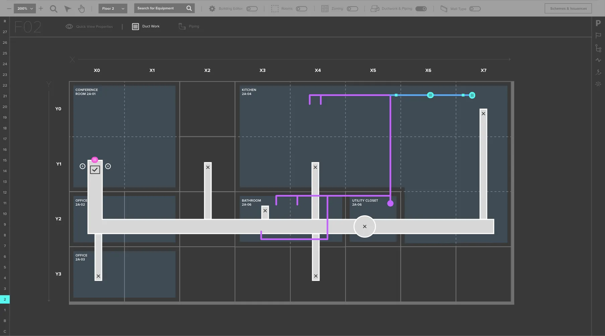Click the snowflake icon in right sidebar
The height and width of the screenshot is (336, 605).
598,84
